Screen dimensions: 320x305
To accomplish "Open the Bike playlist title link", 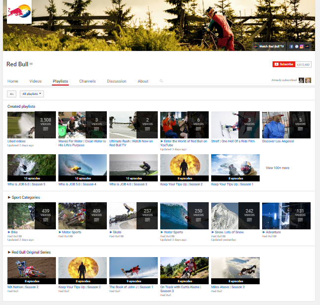I will point(13,232).
